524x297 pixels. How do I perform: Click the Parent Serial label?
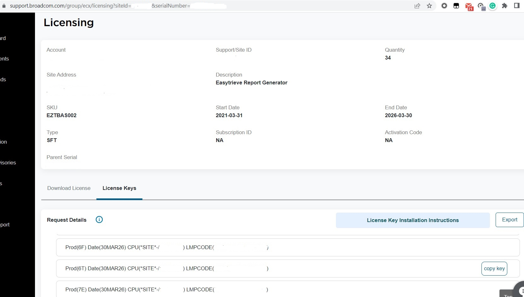(62, 157)
